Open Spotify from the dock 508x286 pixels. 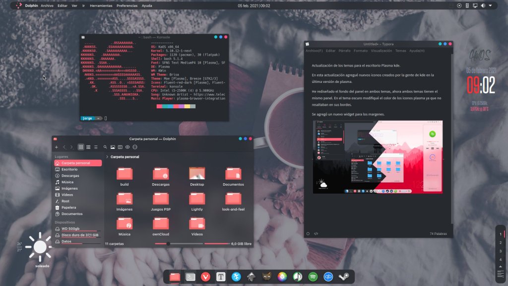(313, 277)
